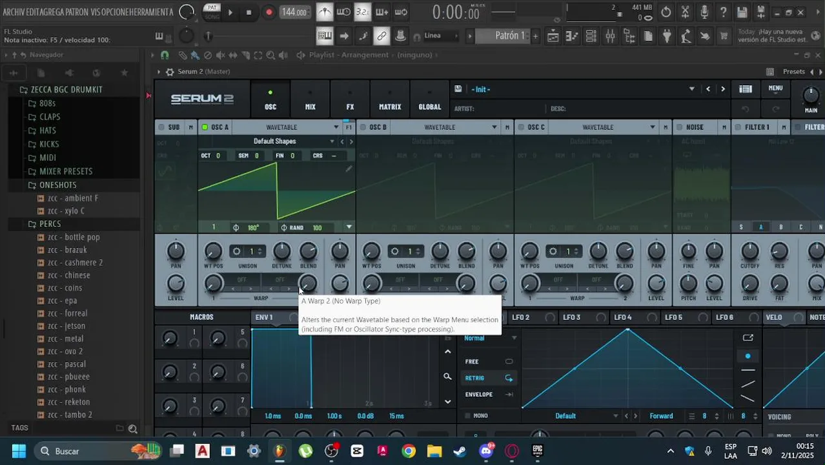Screen dimensions: 825x465
Task: Choose the ENVELOPE LFO mode
Action: [x=489, y=395]
